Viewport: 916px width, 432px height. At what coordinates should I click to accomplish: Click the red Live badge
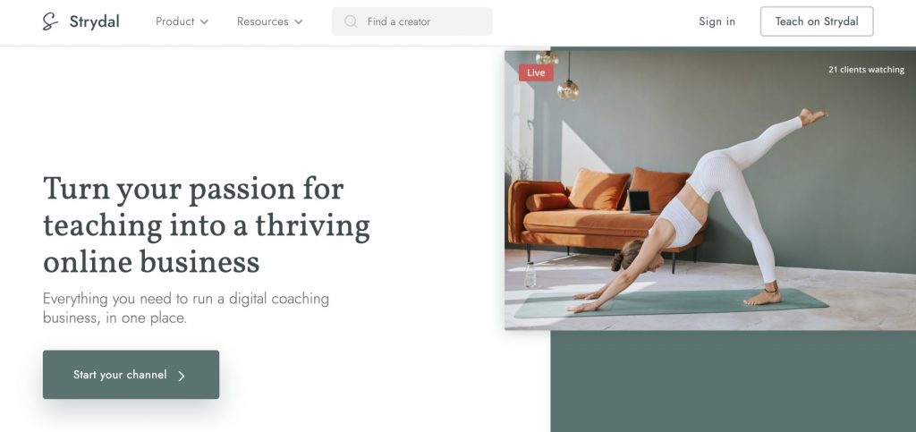tap(536, 72)
